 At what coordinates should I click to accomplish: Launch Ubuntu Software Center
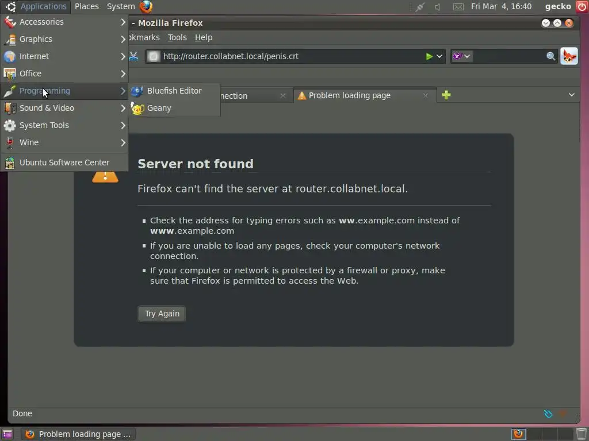64,163
